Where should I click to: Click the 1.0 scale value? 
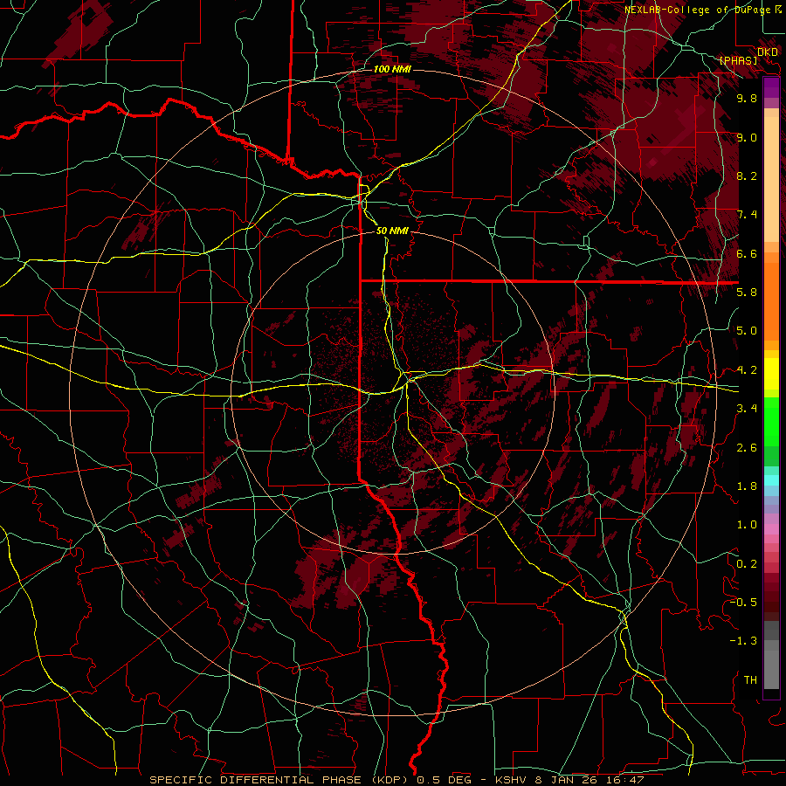click(x=747, y=525)
